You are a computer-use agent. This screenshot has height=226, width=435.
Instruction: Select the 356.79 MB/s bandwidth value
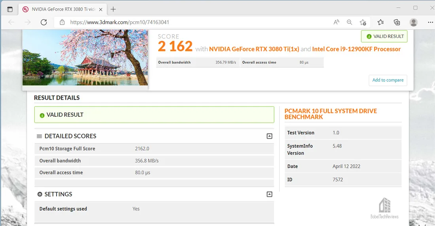pyautogui.click(x=226, y=63)
